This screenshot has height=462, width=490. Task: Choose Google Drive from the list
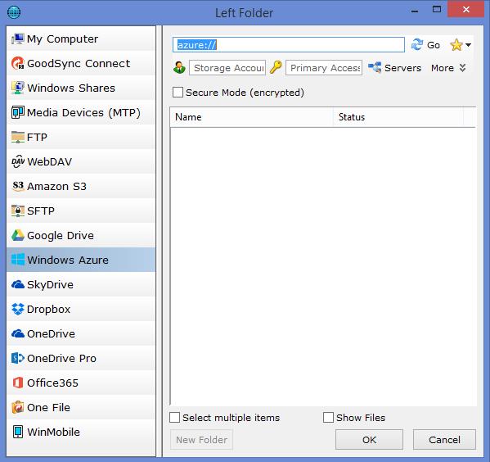pyautogui.click(x=81, y=235)
